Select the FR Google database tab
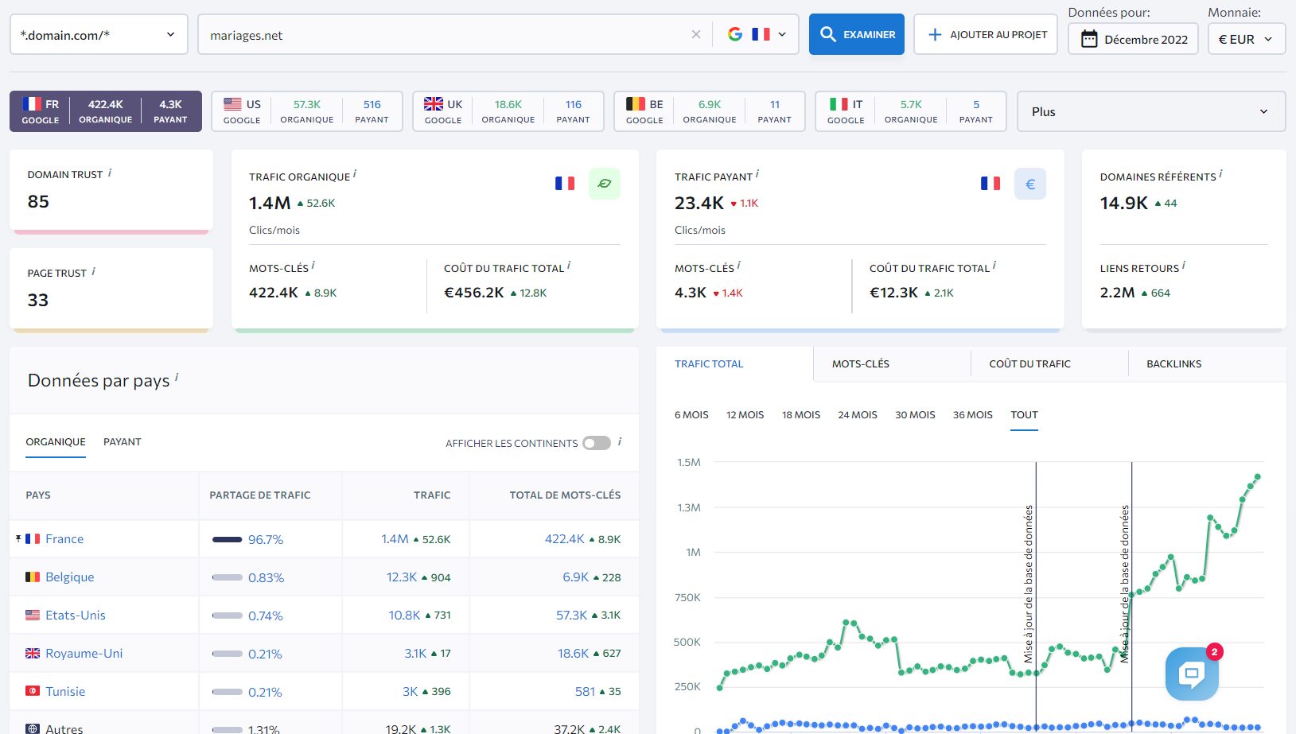Image resolution: width=1296 pixels, height=734 pixels. 106,111
